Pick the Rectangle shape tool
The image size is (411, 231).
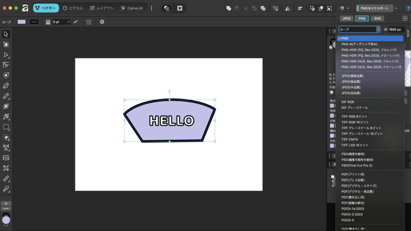point(6,127)
